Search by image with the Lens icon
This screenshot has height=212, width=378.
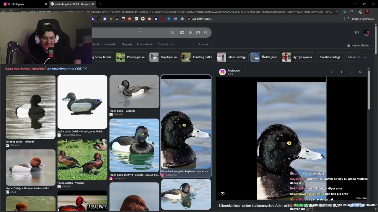coord(198,33)
